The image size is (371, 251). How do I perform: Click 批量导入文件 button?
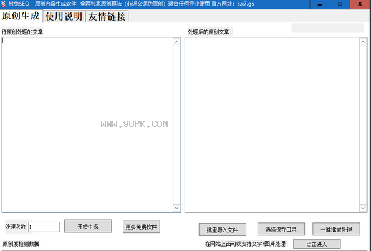click(x=223, y=229)
